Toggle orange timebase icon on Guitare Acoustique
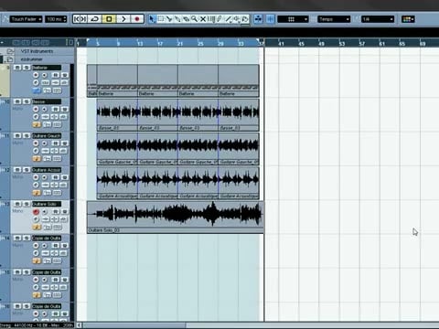 37,193
